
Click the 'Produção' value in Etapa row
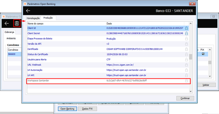(111, 39)
